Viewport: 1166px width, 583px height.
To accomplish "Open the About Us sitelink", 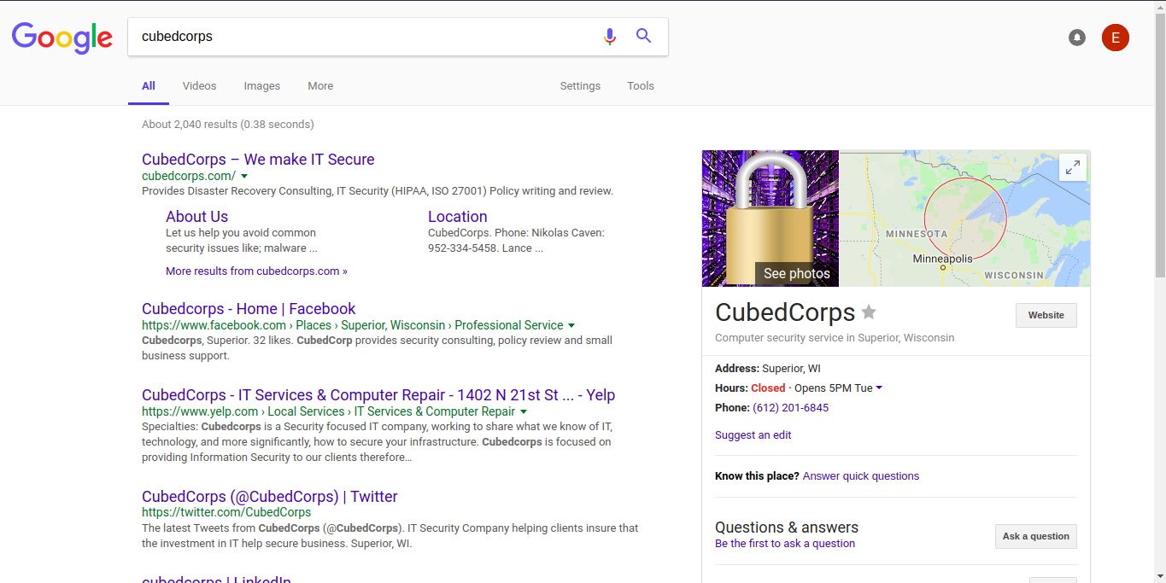I will tap(197, 217).
